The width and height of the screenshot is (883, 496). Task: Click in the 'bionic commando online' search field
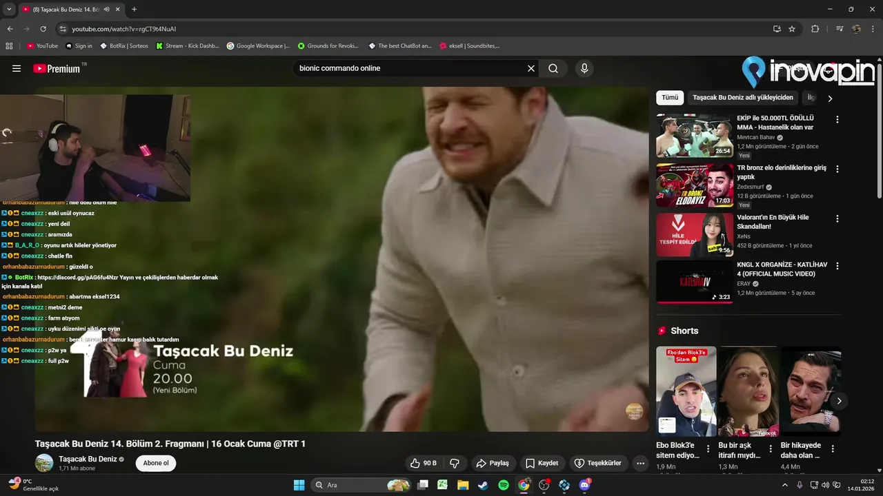click(x=410, y=68)
